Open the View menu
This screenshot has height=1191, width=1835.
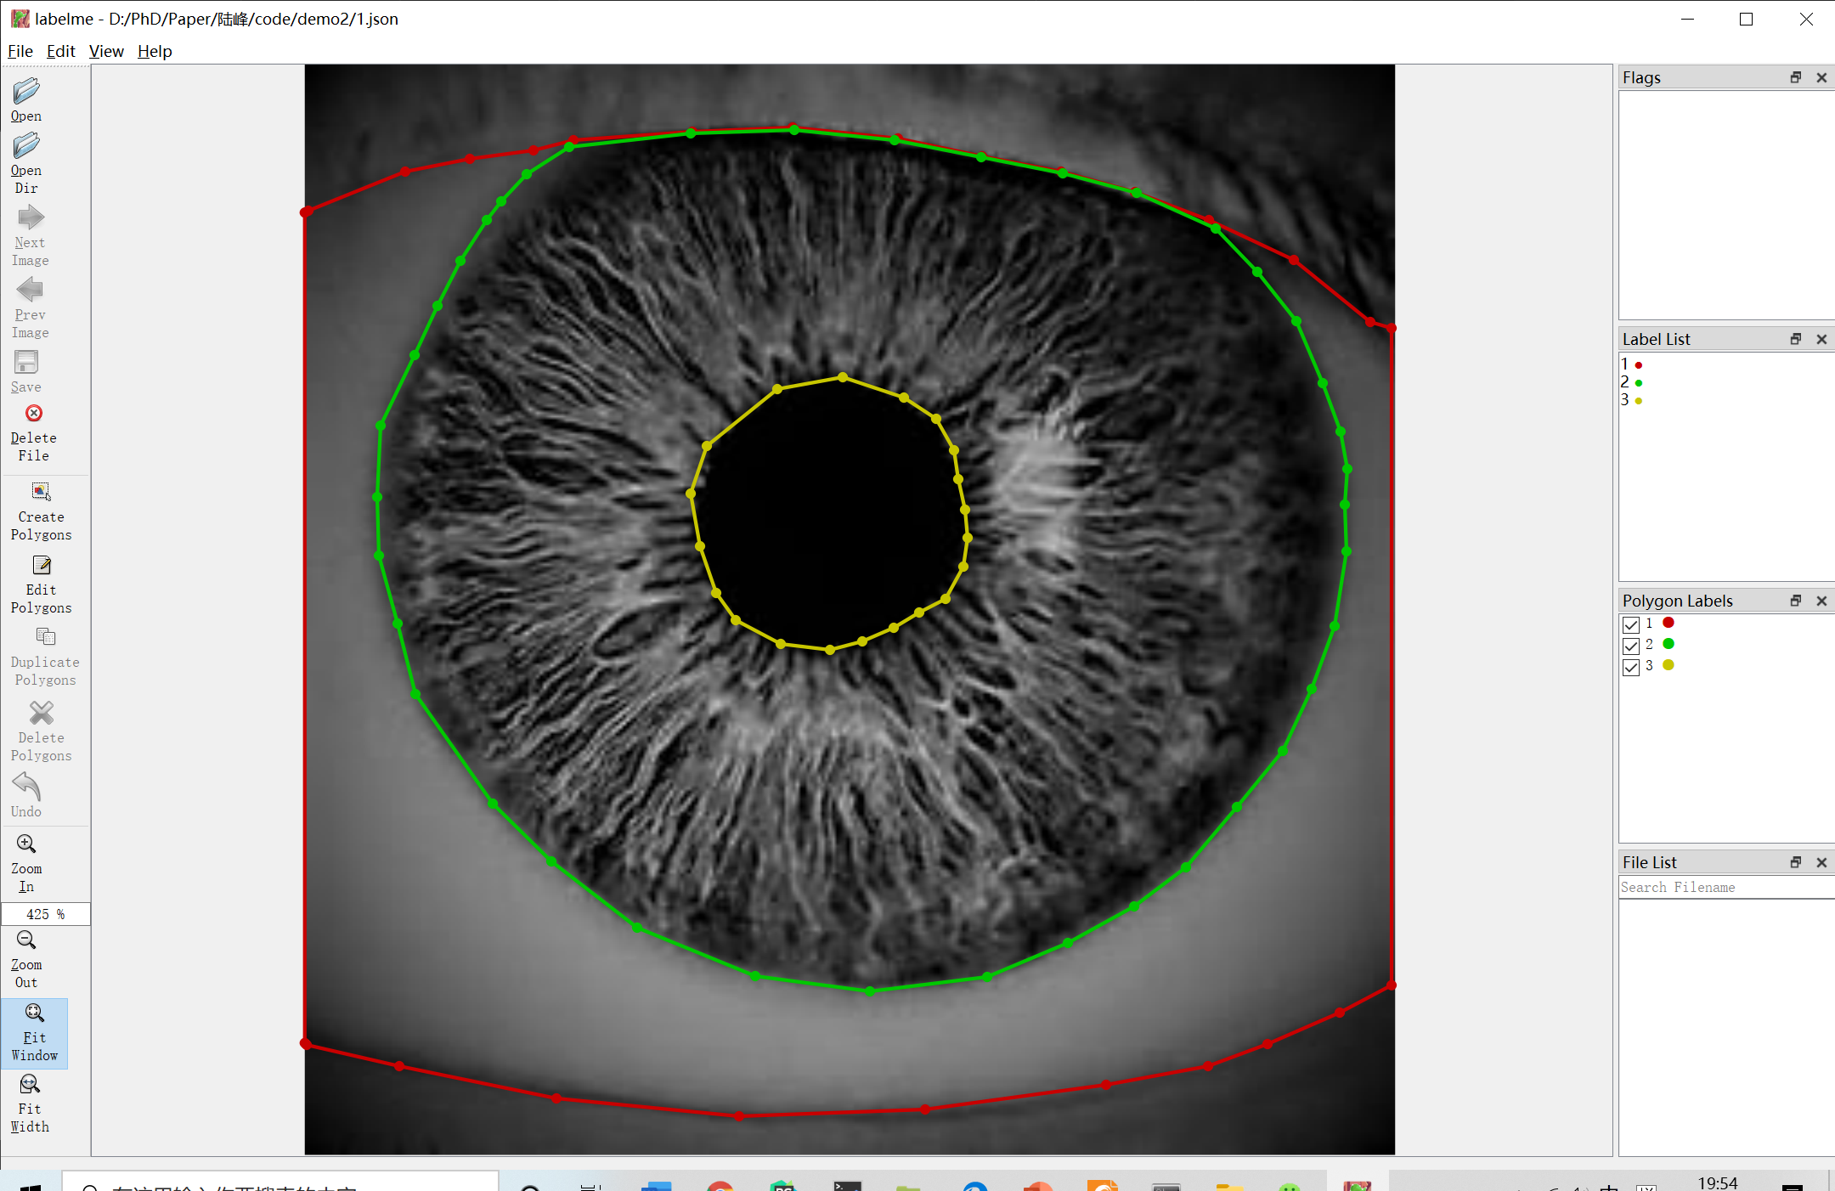(x=106, y=51)
